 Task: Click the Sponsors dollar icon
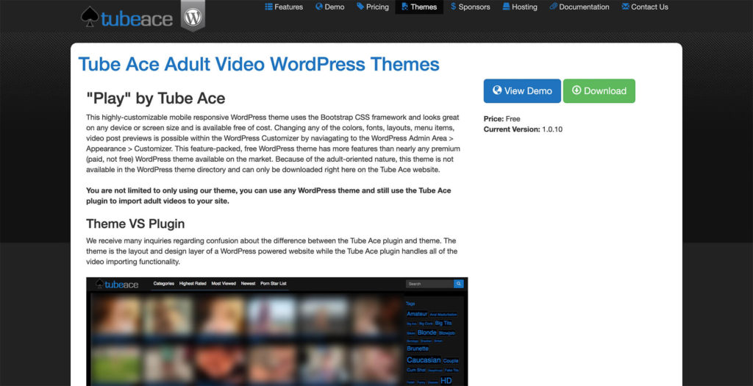click(x=453, y=6)
